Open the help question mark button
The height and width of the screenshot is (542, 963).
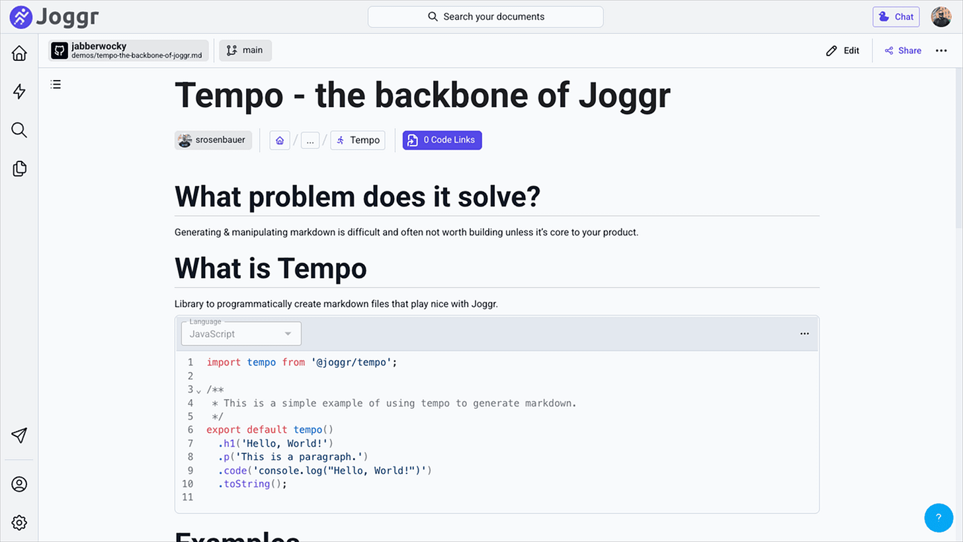pyautogui.click(x=939, y=518)
